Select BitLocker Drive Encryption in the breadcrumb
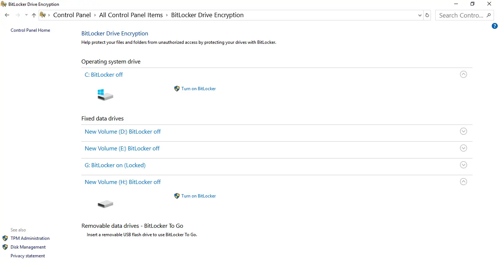 coord(207,15)
